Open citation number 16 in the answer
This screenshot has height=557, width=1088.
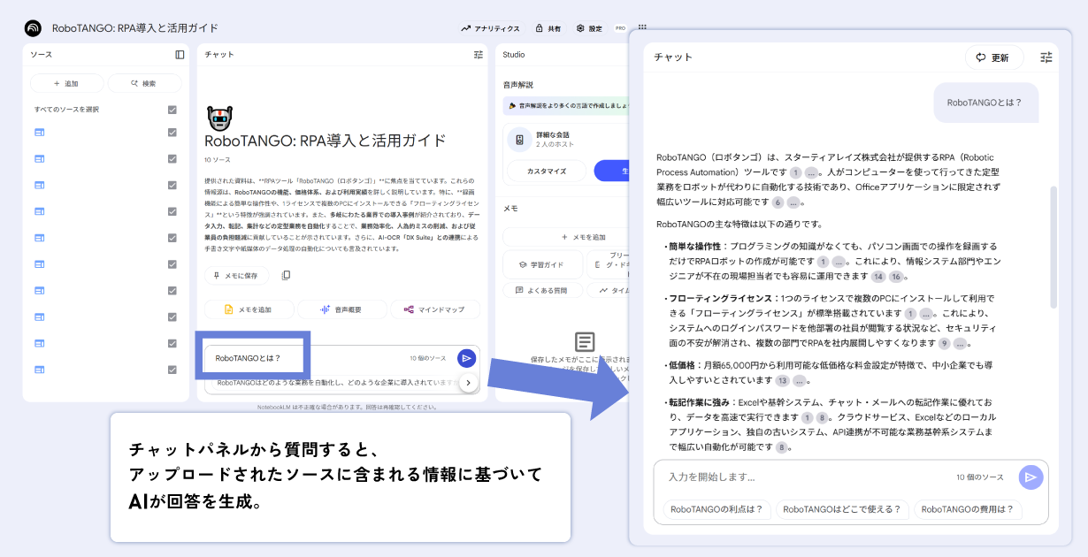[896, 277]
